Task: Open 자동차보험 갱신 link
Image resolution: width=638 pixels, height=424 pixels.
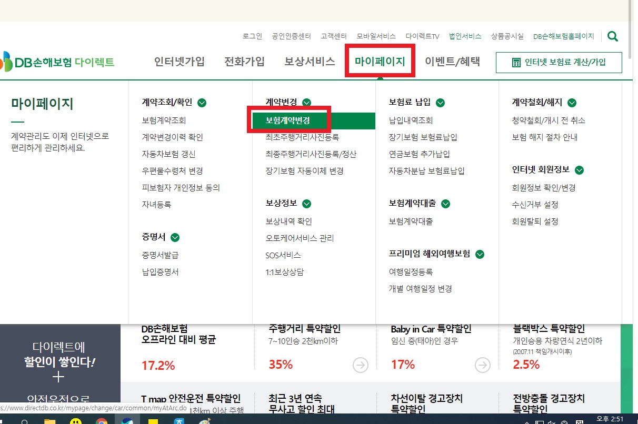Action: [x=168, y=154]
